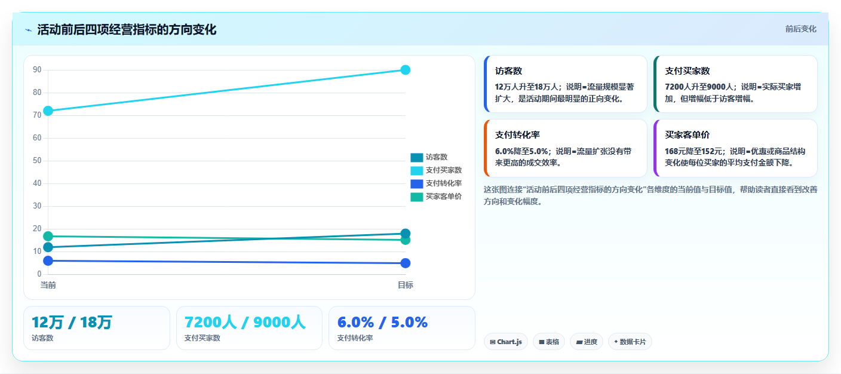Click the 50 y-axis tick label
Viewport: 841px width, 374px height.
pyautogui.click(x=37, y=161)
